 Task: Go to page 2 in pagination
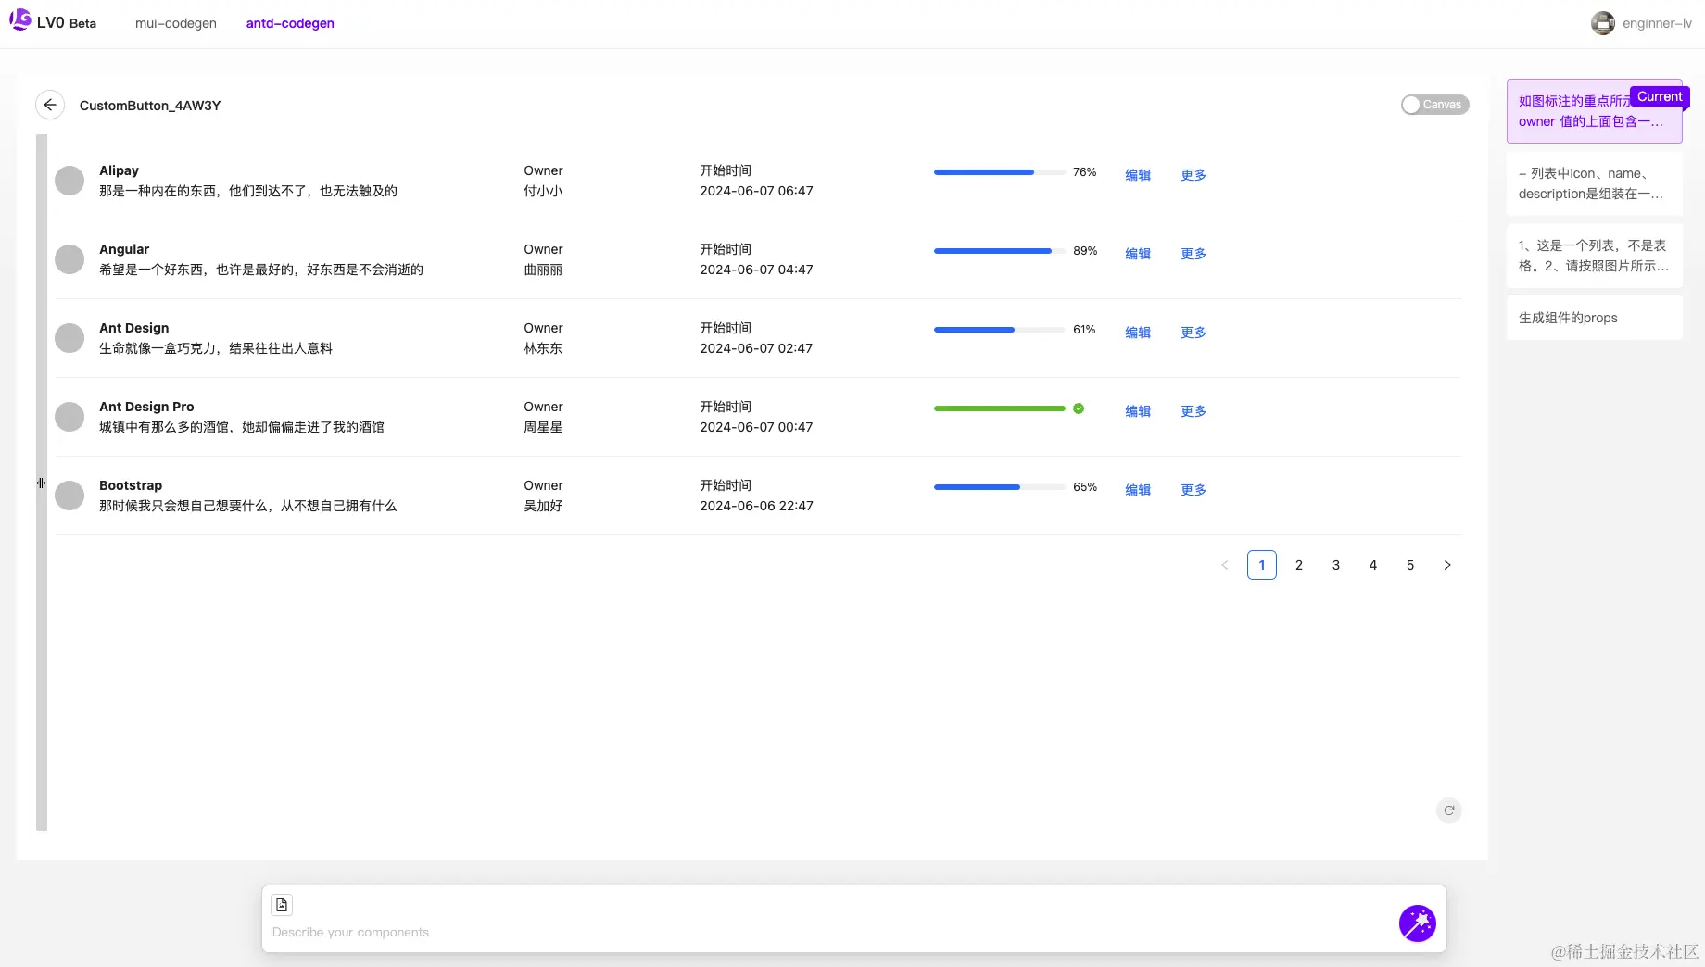pyautogui.click(x=1298, y=565)
